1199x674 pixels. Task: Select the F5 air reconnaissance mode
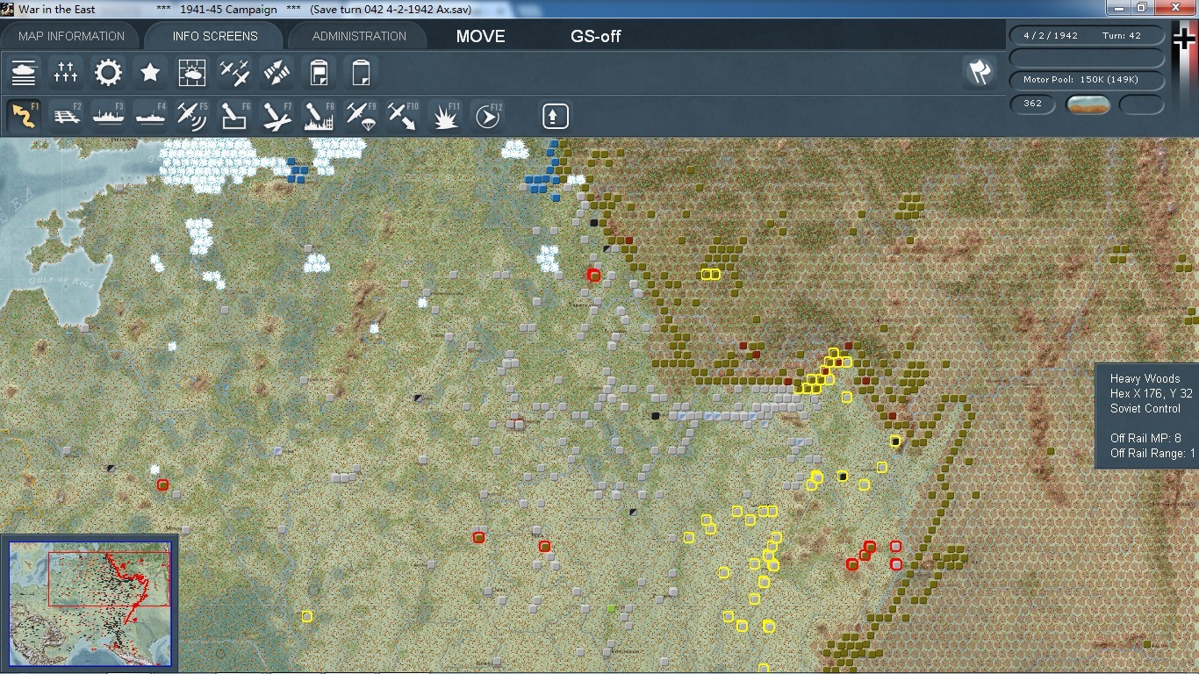(x=192, y=116)
